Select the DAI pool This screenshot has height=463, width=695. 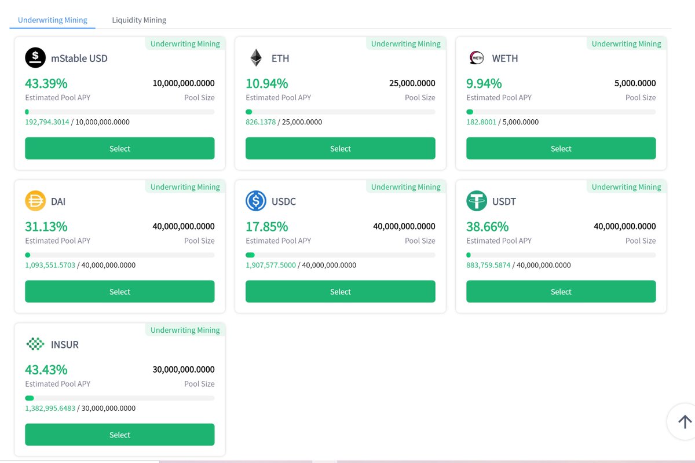[x=120, y=291]
